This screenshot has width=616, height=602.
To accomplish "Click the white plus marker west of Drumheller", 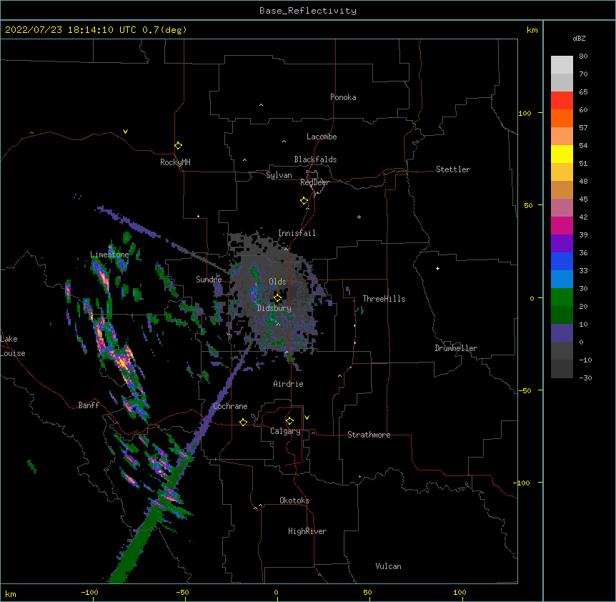I will pyautogui.click(x=437, y=268).
